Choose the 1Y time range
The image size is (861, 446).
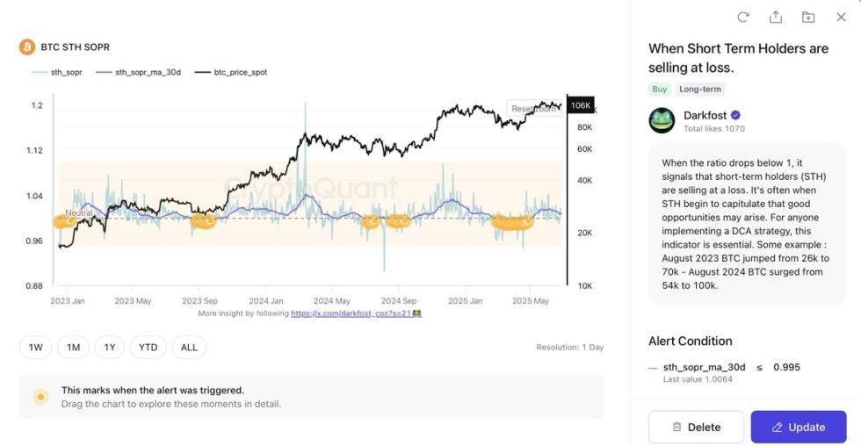click(x=110, y=347)
